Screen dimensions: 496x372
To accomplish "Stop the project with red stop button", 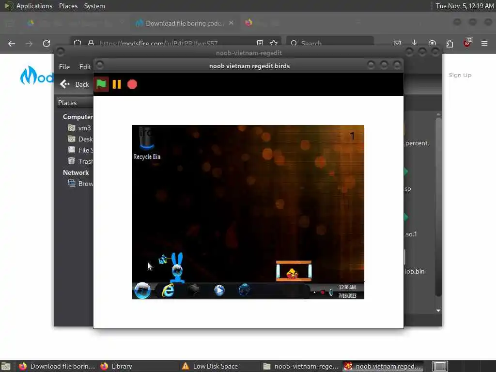I will click(x=132, y=84).
